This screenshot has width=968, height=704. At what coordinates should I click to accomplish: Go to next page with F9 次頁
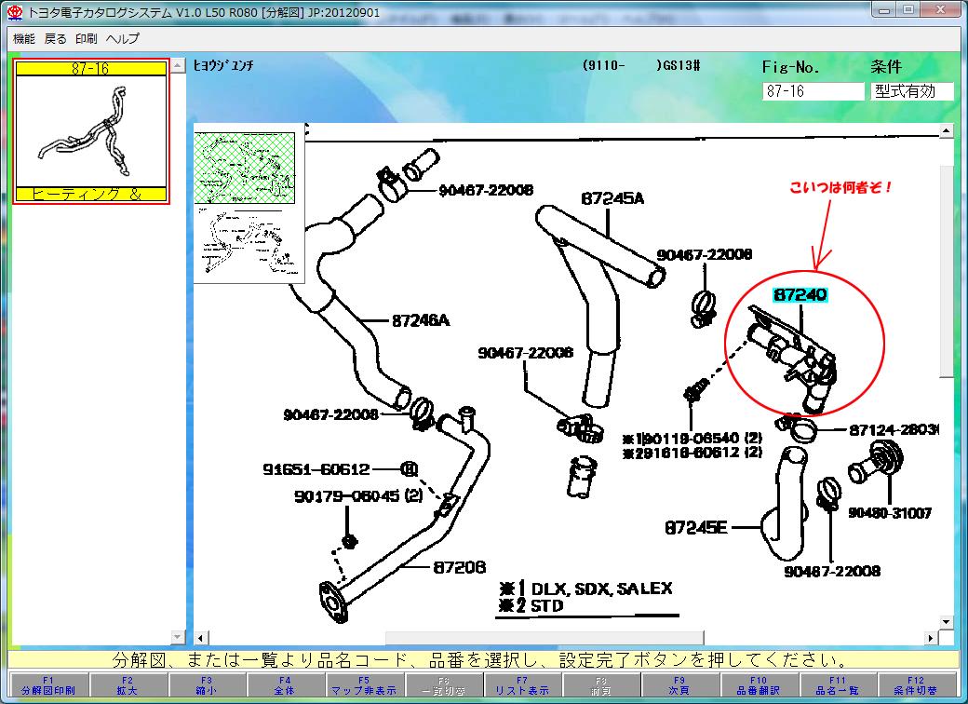click(x=678, y=686)
